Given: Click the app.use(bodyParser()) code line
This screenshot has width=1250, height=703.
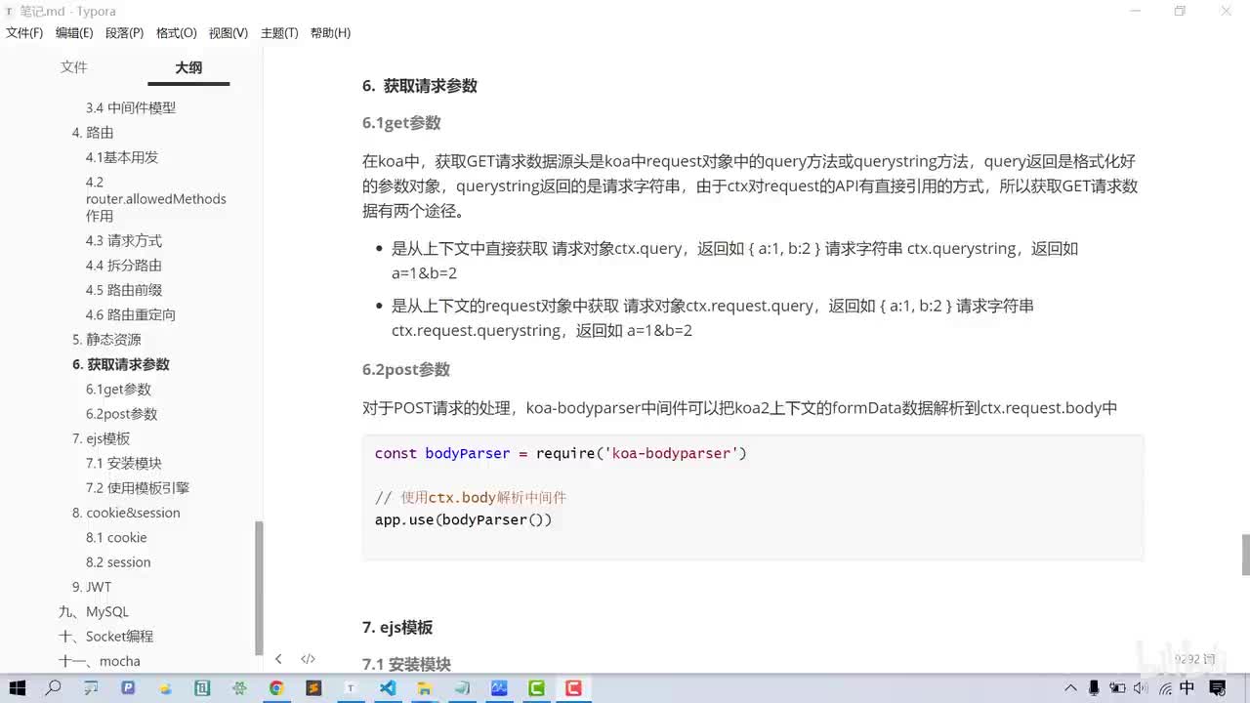Looking at the screenshot, I should pos(464,520).
